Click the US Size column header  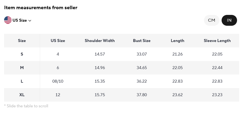(58, 41)
